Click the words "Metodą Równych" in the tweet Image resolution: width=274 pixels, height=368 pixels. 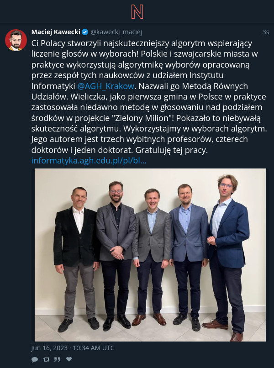point(215,86)
